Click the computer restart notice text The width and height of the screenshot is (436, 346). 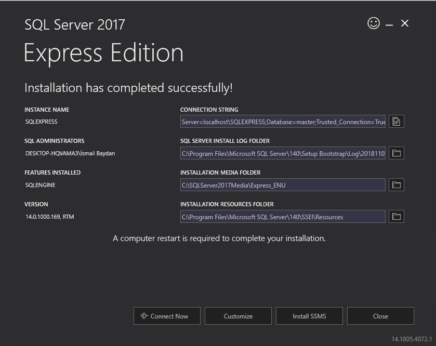pyautogui.click(x=220, y=238)
